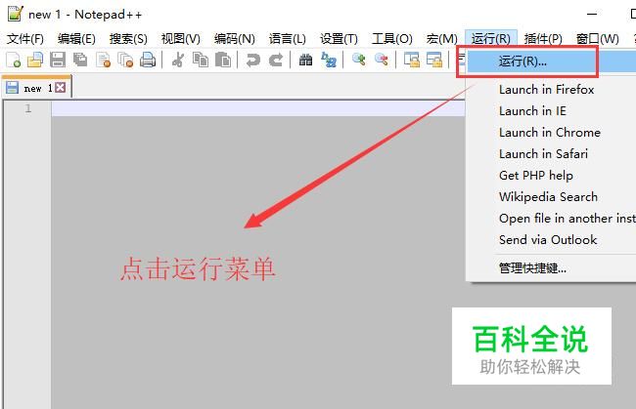
Task: Click the Close file toolbar icon
Action: (103, 60)
